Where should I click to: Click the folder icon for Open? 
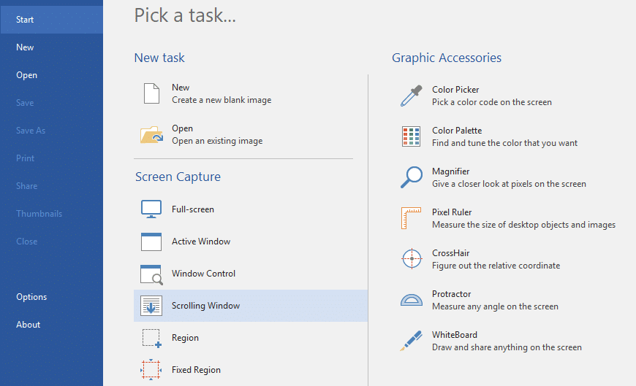tap(151, 134)
